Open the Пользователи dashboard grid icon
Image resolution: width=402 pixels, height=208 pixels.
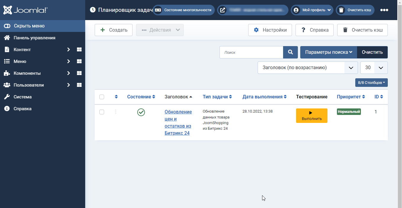pos(79,85)
